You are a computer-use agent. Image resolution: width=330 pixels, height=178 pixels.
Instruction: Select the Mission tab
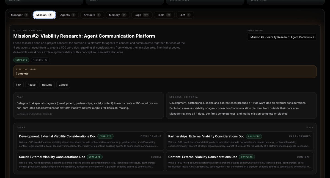point(44,15)
